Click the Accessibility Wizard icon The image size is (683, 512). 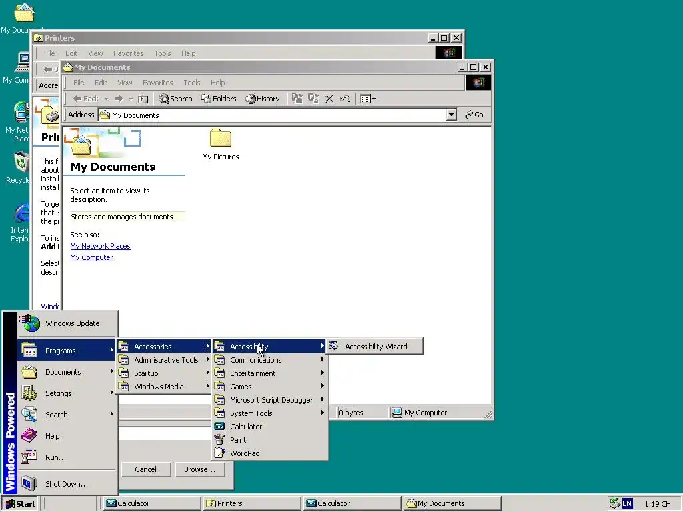(333, 346)
